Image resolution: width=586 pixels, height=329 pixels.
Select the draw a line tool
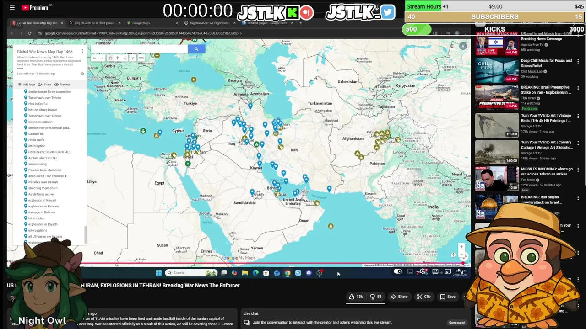point(125,58)
